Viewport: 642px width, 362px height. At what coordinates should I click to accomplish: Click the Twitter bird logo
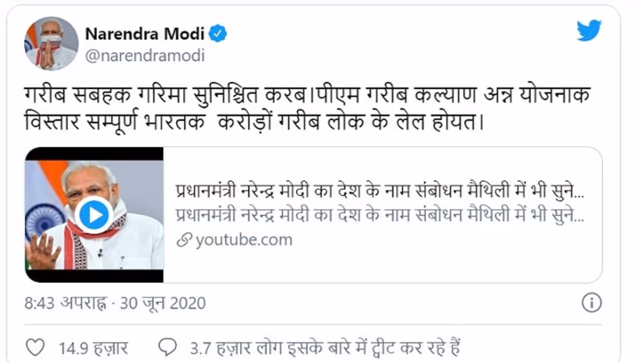coord(588,31)
